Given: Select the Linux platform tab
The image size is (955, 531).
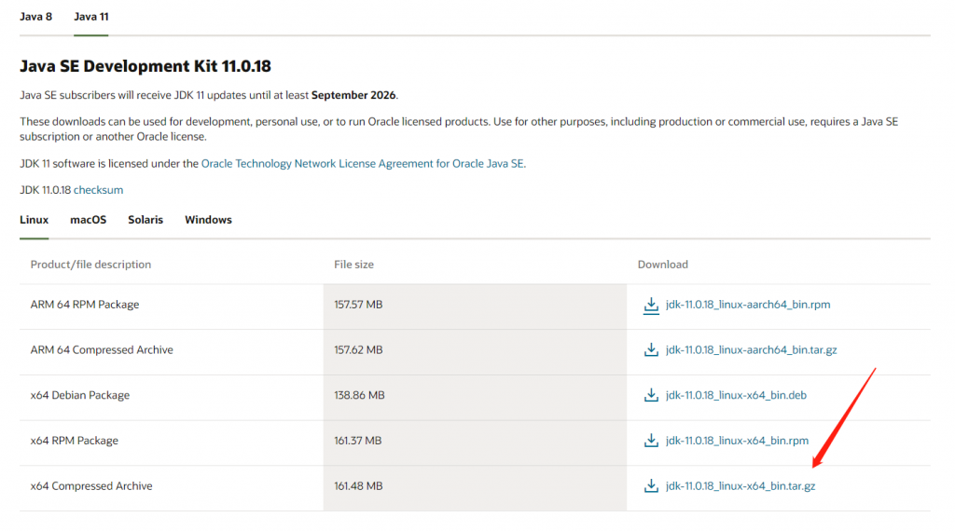Looking at the screenshot, I should tap(34, 220).
